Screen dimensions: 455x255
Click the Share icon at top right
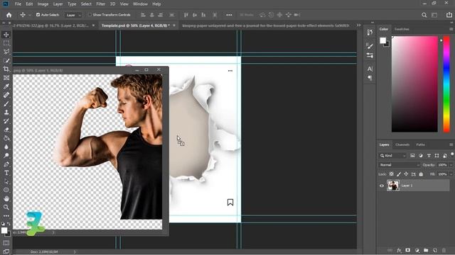click(449, 15)
